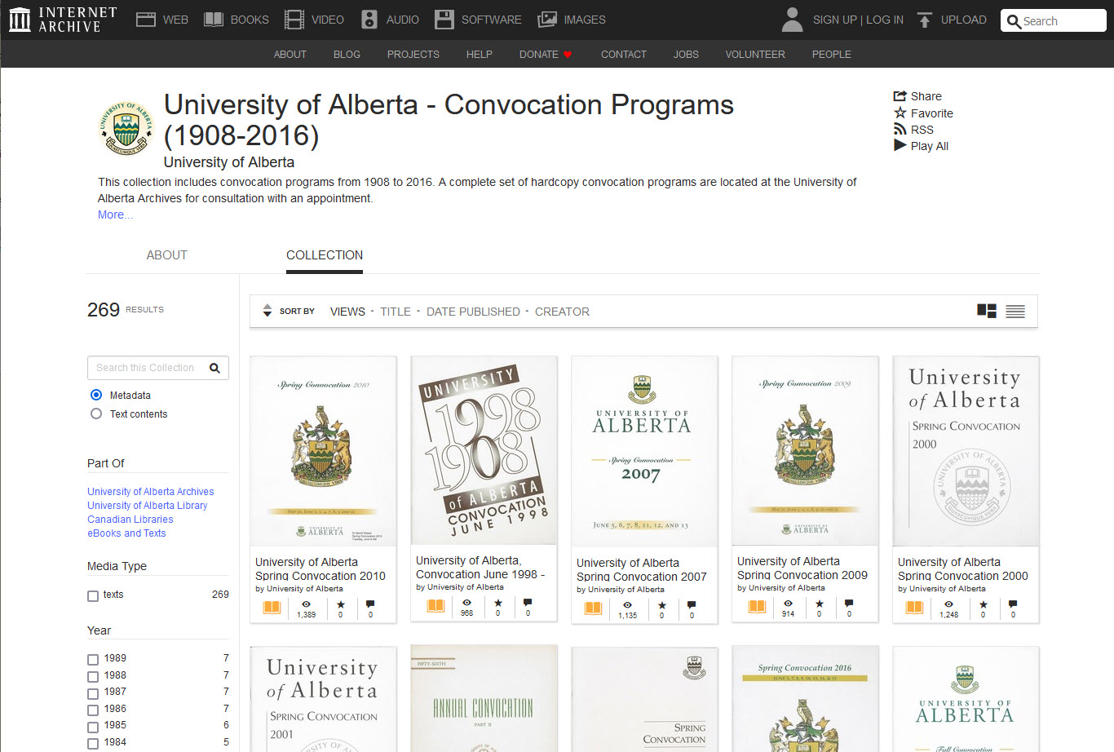Viewport: 1114px width, 752px height.
Task: Switch to list view layout
Action: click(1015, 311)
